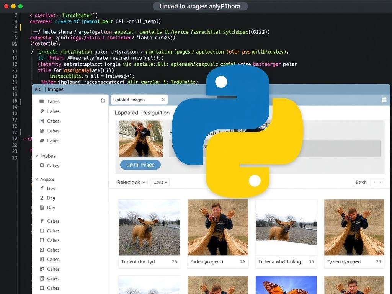Open the Fadeo progec a thumbnail

(217, 227)
